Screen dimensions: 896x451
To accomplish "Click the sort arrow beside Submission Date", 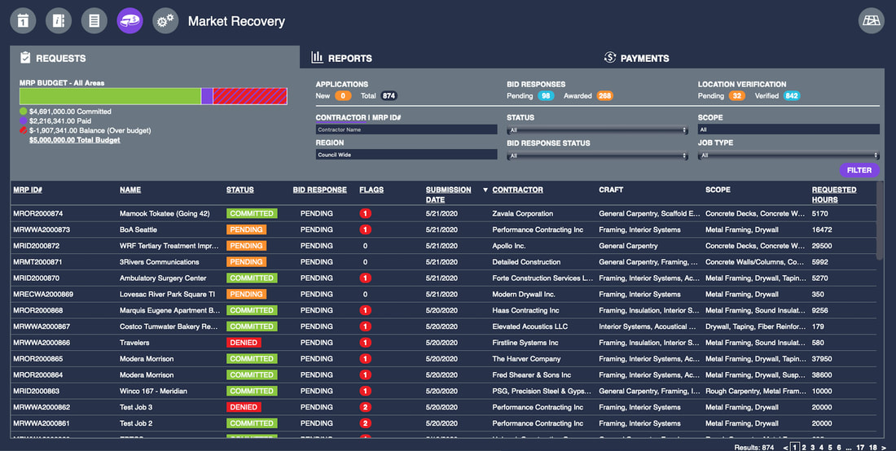I will click(x=485, y=190).
